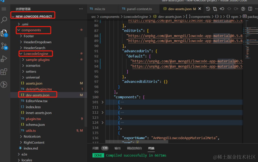Open the 问题 panel tab
The image size is (258, 162).
pyautogui.click(x=95, y=148)
